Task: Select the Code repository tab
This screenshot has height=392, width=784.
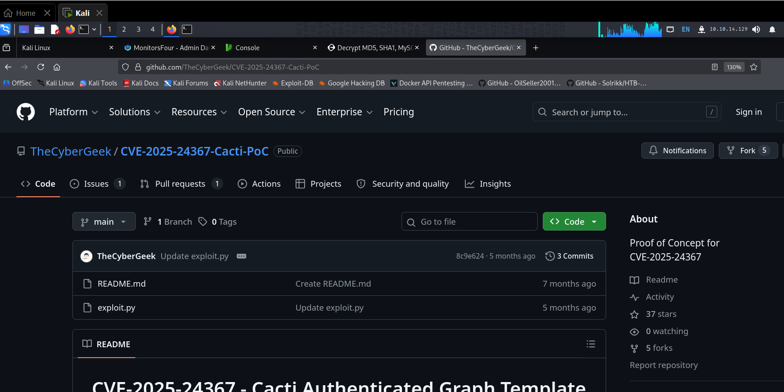Action: pyautogui.click(x=38, y=184)
